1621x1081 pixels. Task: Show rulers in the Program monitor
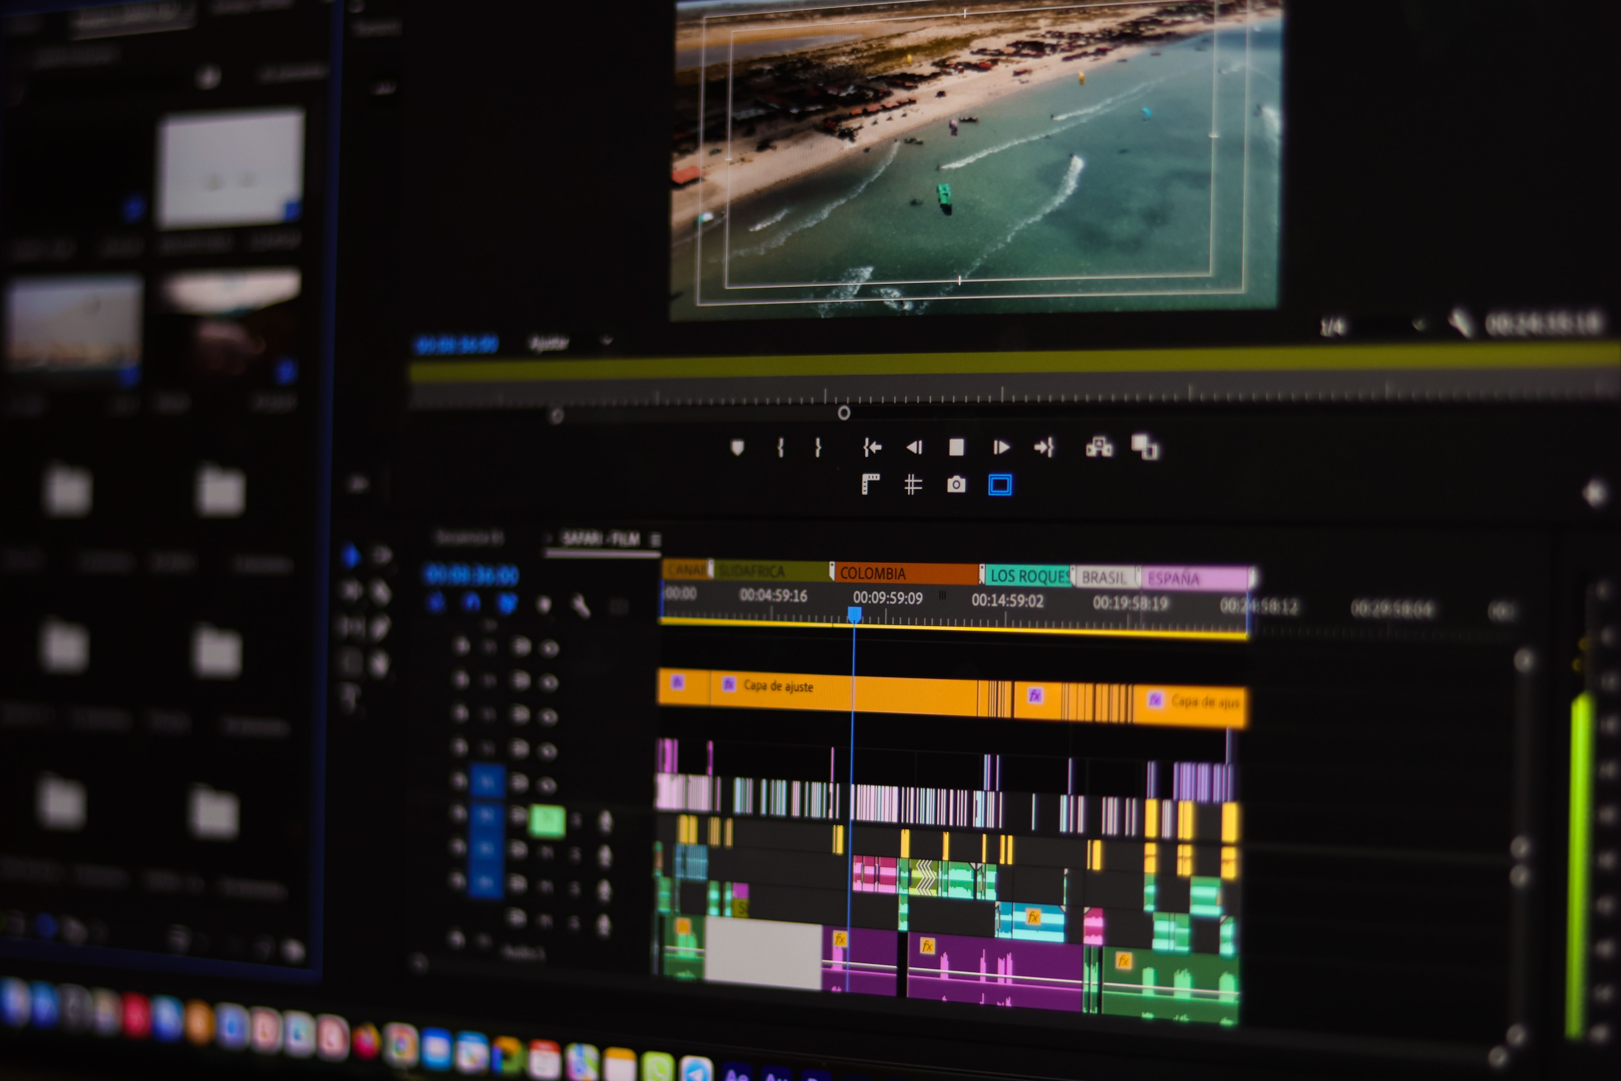(870, 484)
